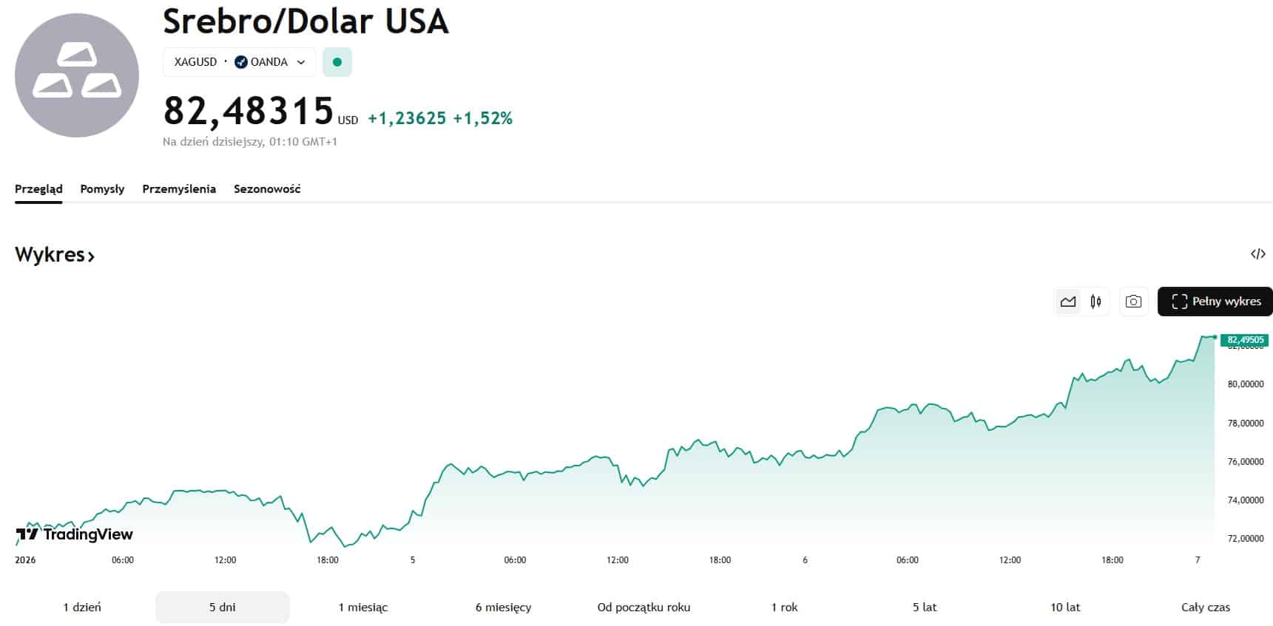This screenshot has height=626, width=1273.
Task: Select the 1 dzień time range
Action: 82,608
